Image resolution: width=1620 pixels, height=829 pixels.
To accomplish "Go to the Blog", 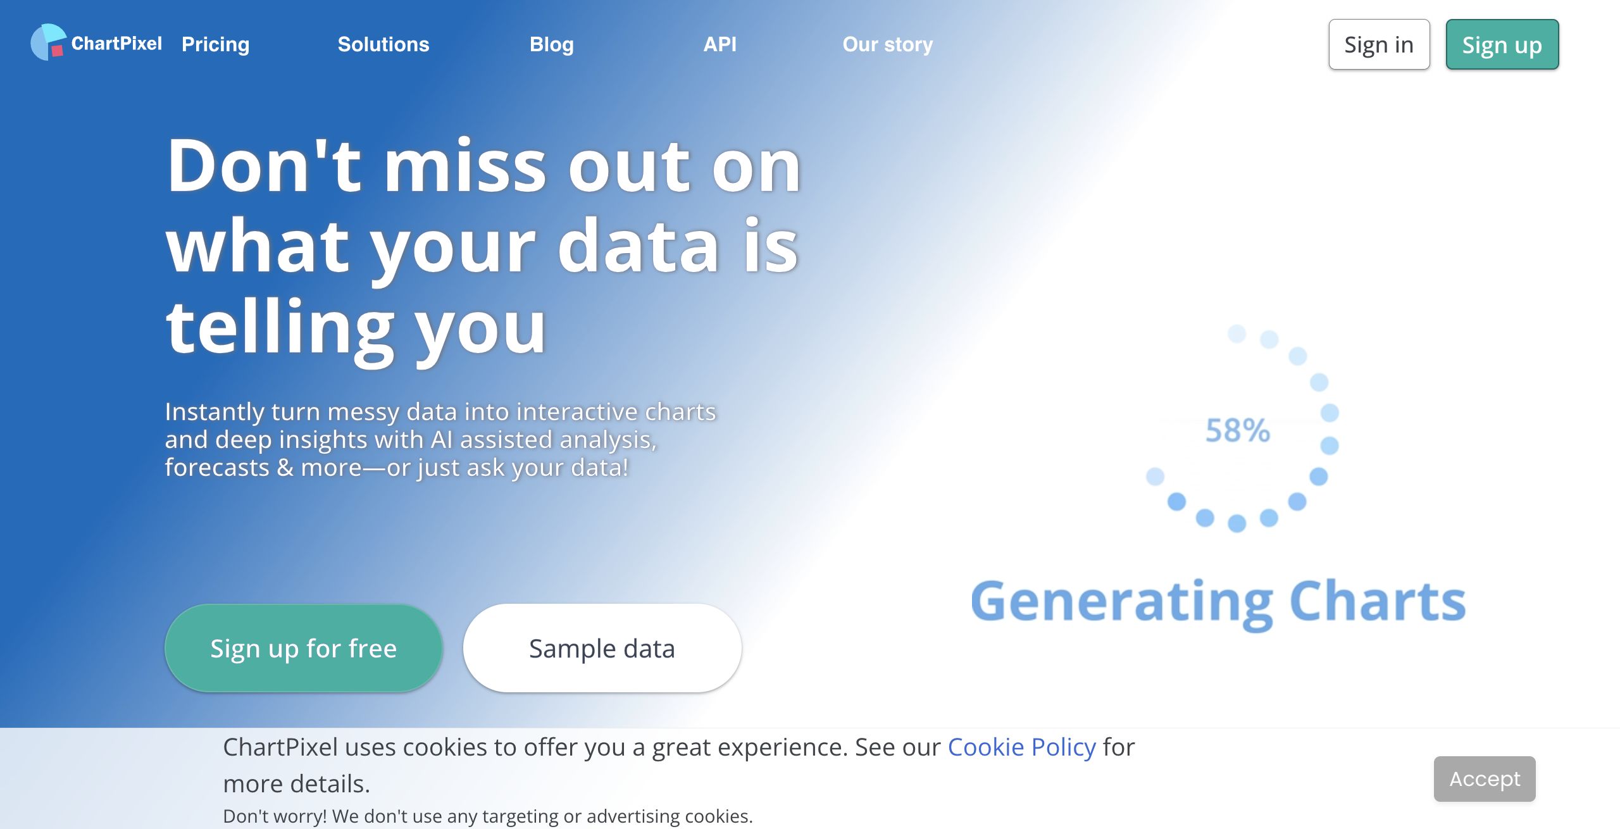I will 551,44.
